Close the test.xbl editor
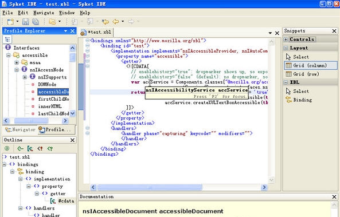Viewport: 340px width, 217px height. tap(277, 33)
